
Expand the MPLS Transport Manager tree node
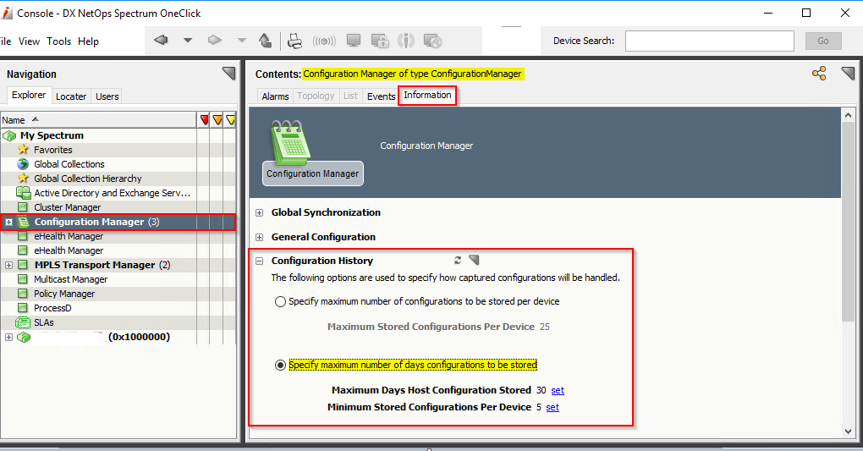click(9, 265)
